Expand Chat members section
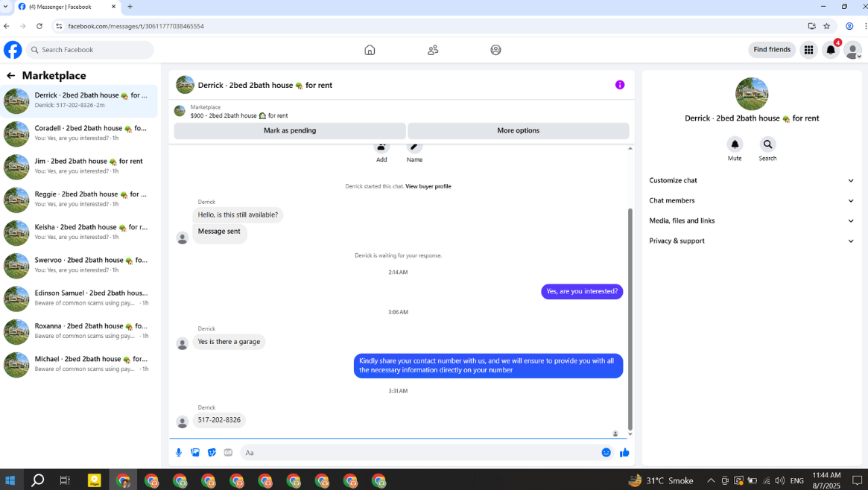Screen dimensions: 868x490 (751, 201)
